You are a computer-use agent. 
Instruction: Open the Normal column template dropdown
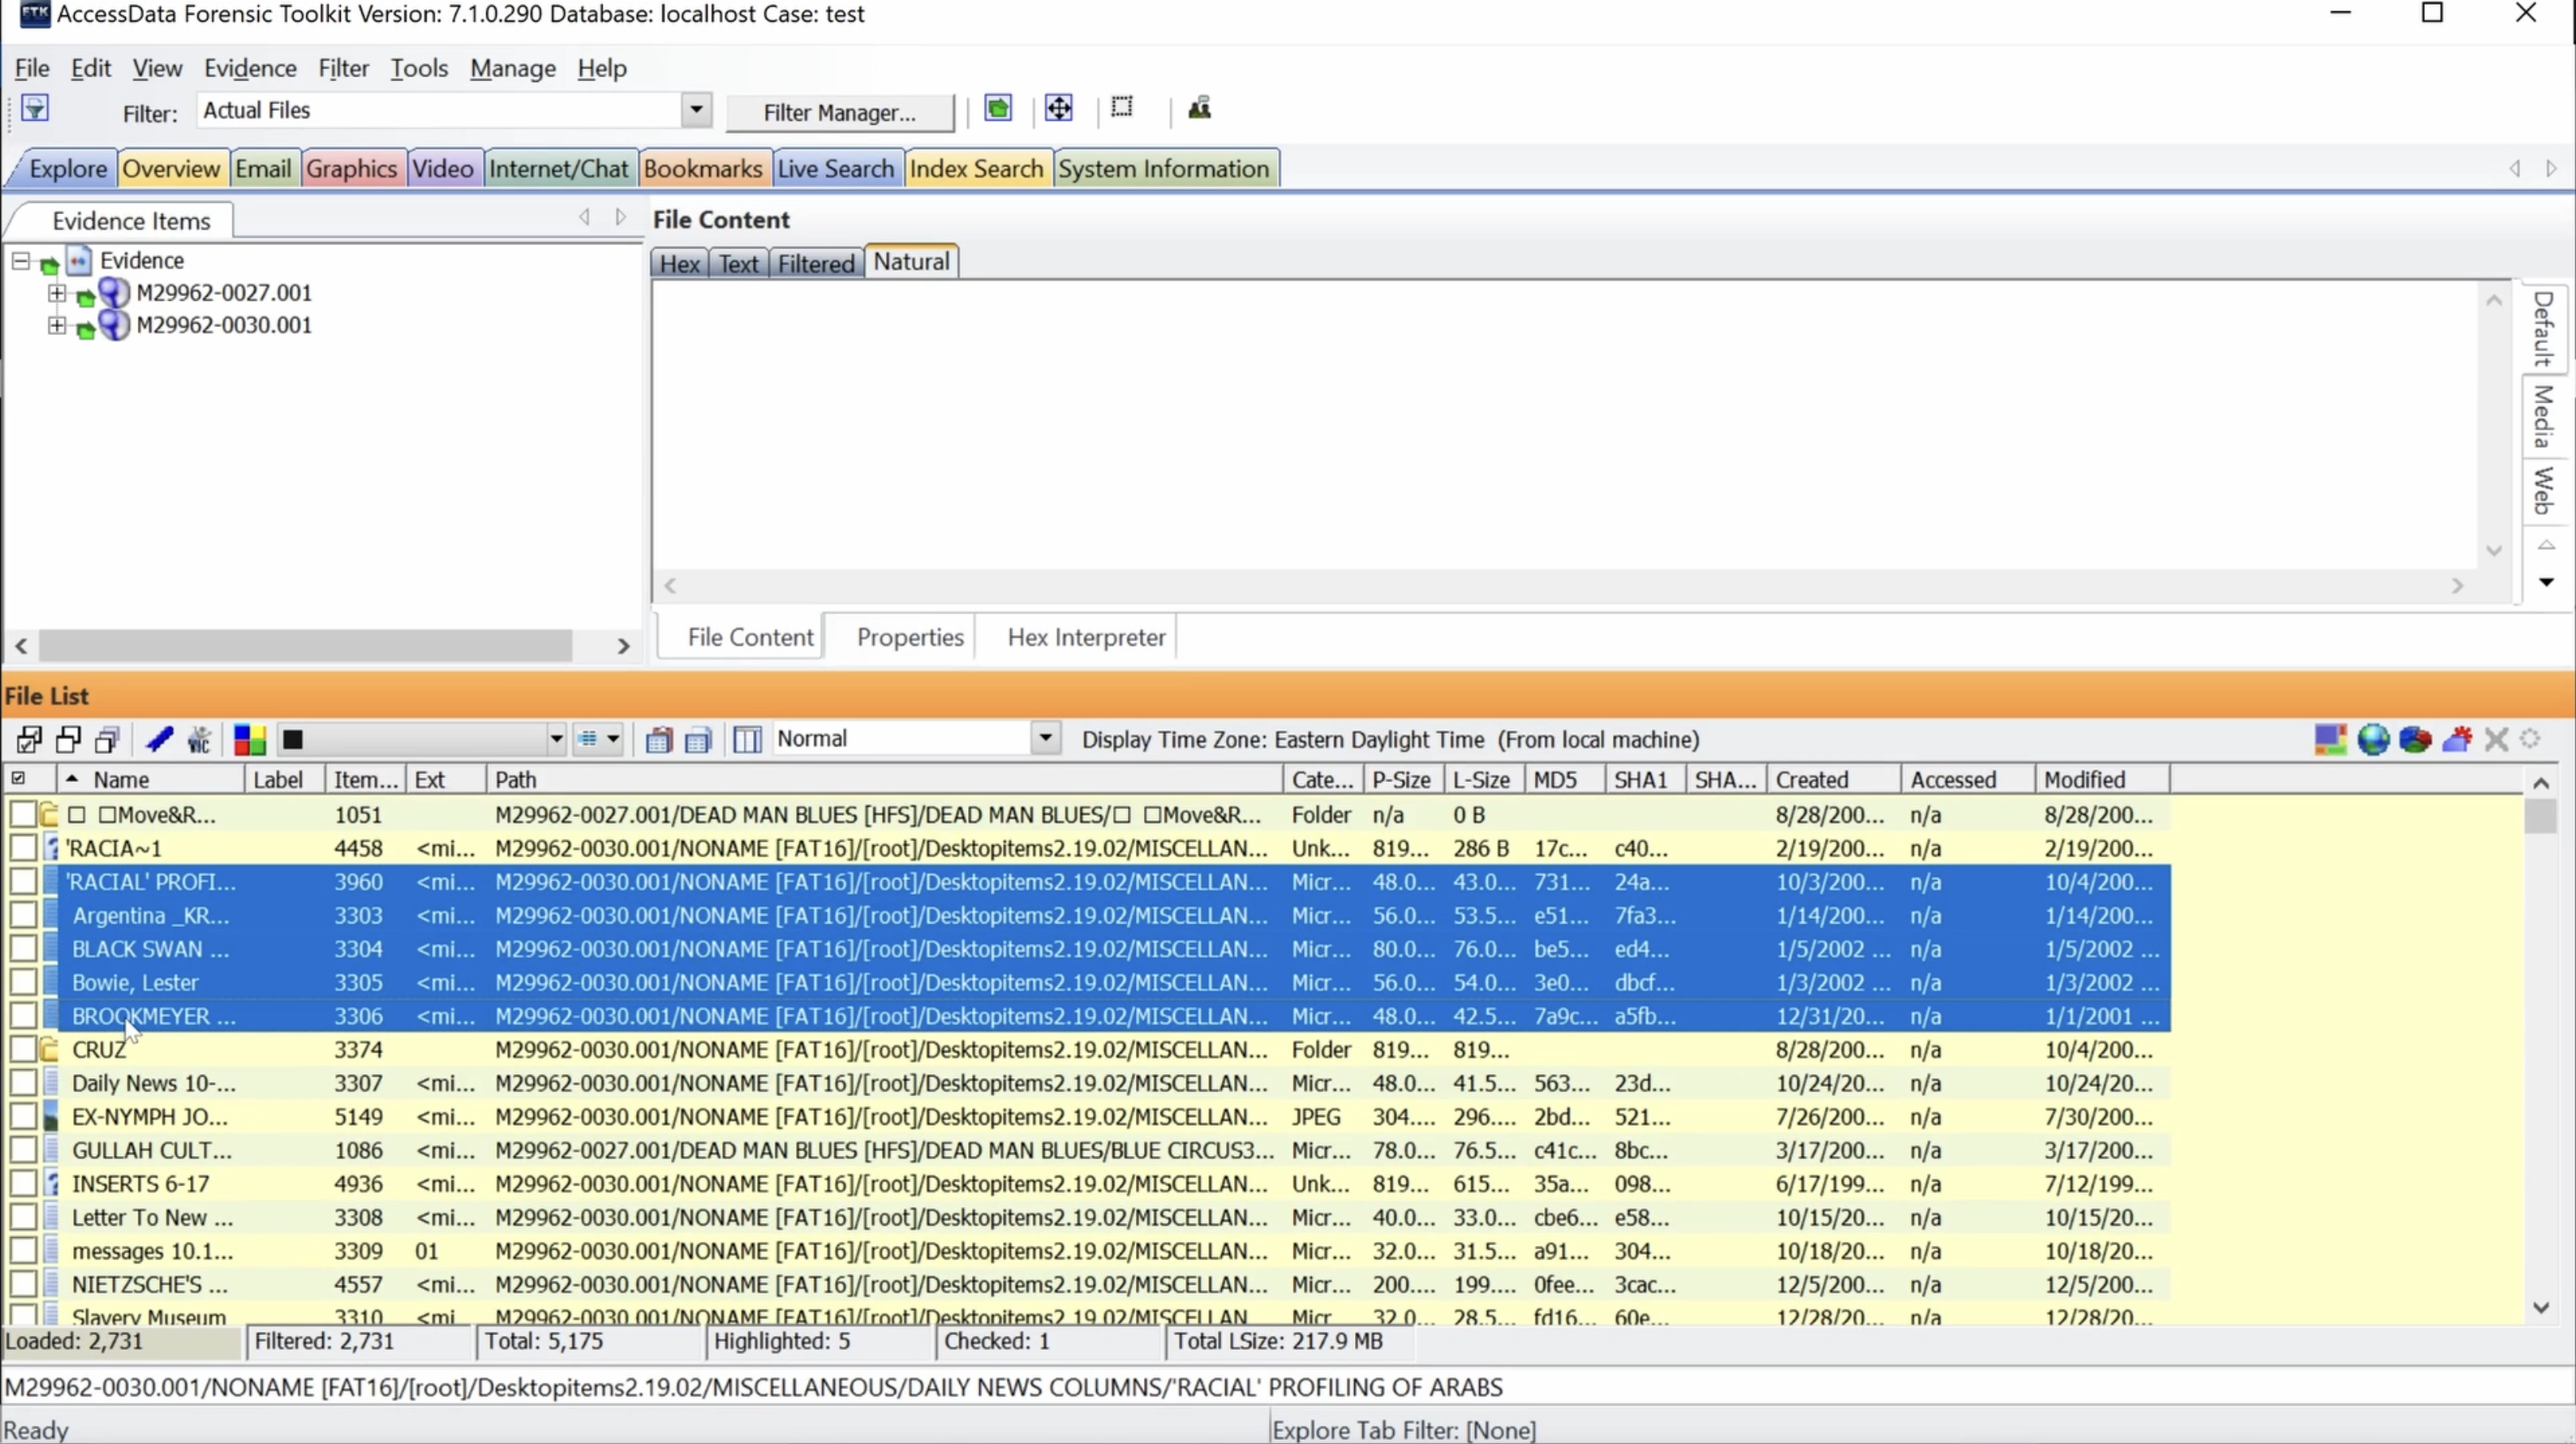click(1045, 738)
